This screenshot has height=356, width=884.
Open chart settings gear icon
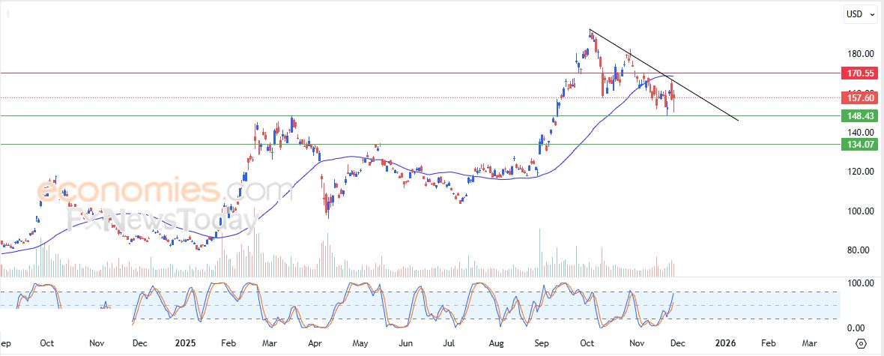click(861, 343)
